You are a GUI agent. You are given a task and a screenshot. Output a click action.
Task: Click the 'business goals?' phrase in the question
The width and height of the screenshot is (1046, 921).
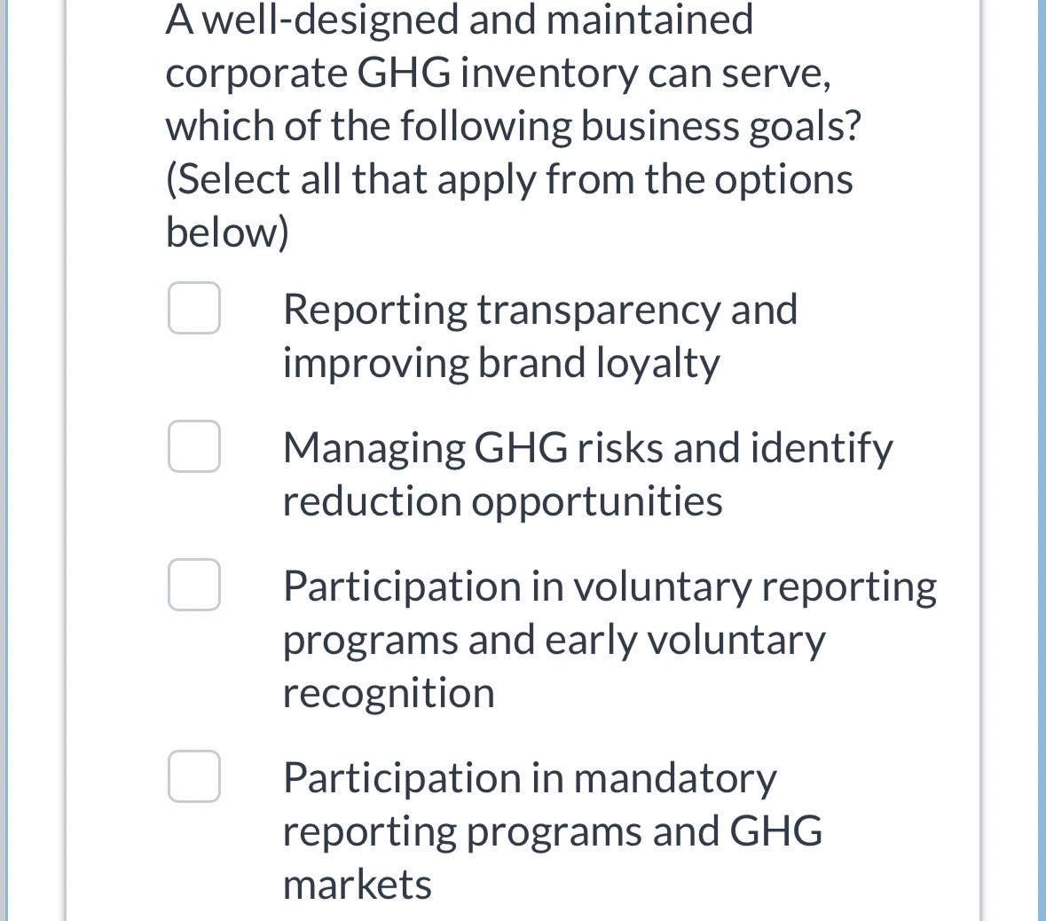(719, 125)
